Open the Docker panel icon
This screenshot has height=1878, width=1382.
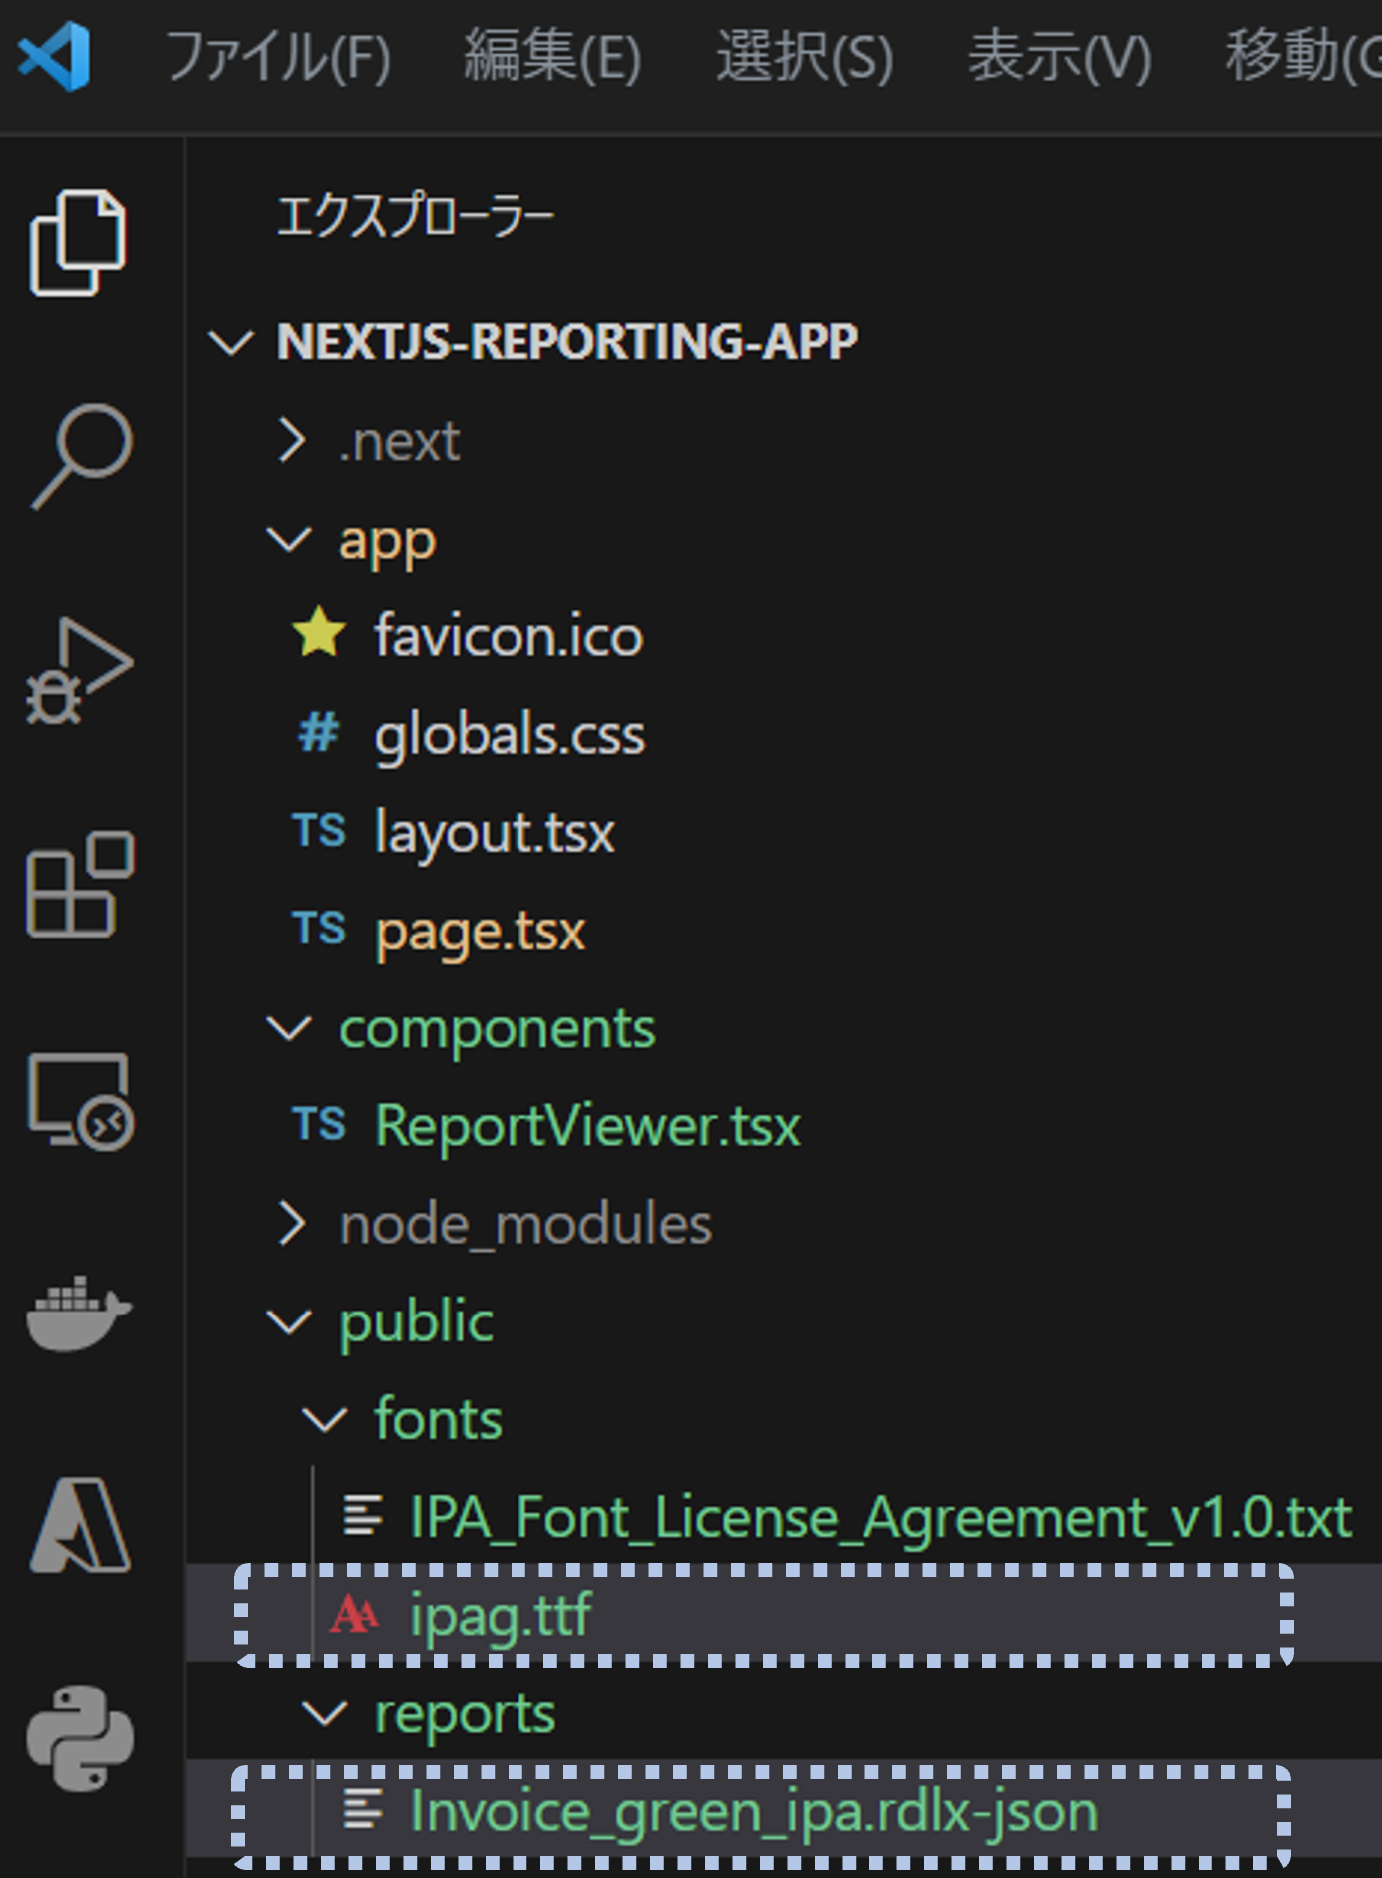pos(79,1313)
